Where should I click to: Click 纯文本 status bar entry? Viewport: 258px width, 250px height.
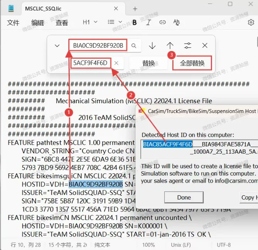(x=102, y=245)
